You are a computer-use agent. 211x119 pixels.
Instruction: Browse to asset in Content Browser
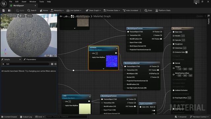[10, 10]
